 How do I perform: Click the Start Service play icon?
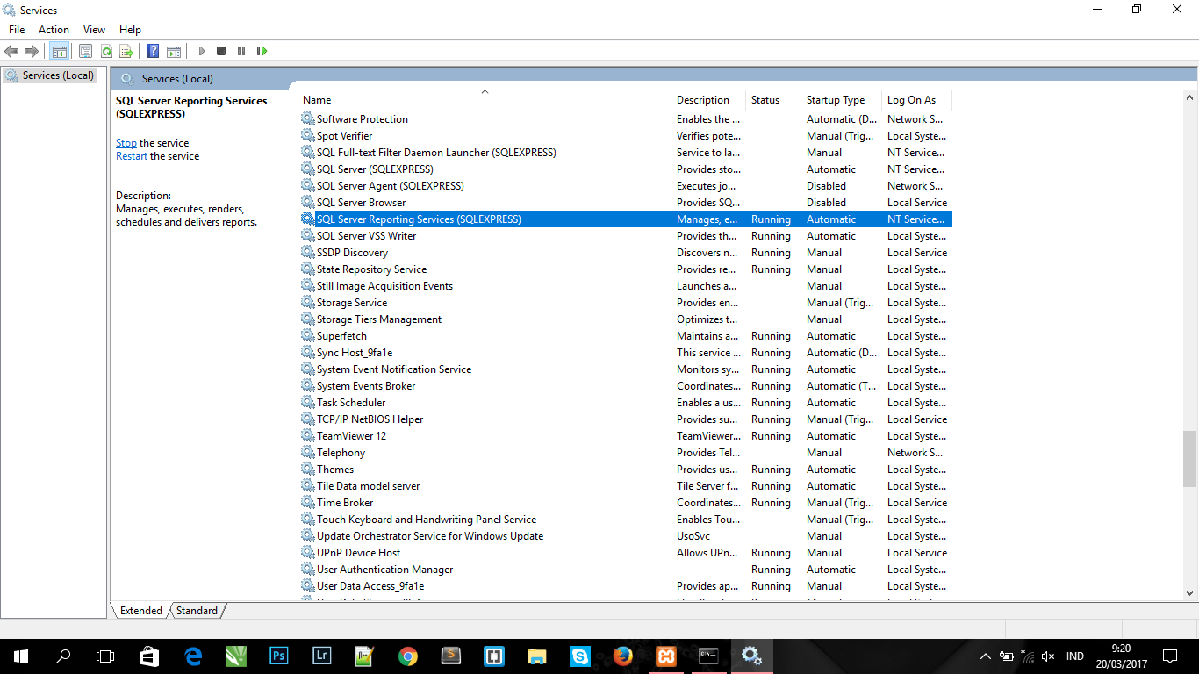click(201, 51)
